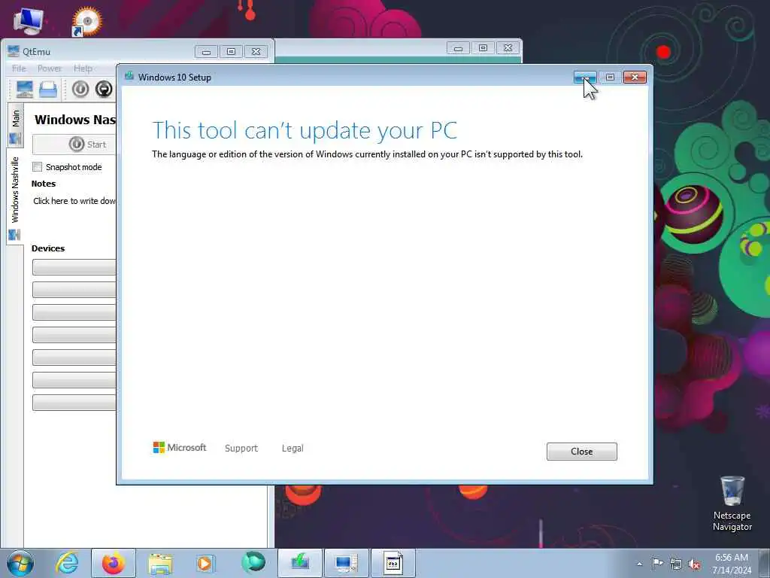The height and width of the screenshot is (578, 770).
Task: Close the QtEmu window
Action: coord(256,52)
